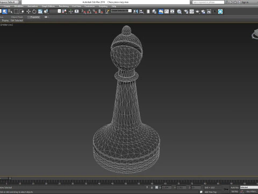258x194 pixels.
Task: Toggle Window/Crossing selection mode
Action: (x=21, y=11)
